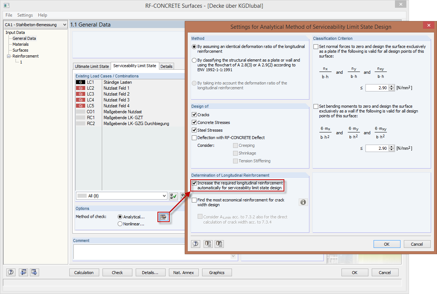Open Nat. Annex settings

click(x=184, y=273)
